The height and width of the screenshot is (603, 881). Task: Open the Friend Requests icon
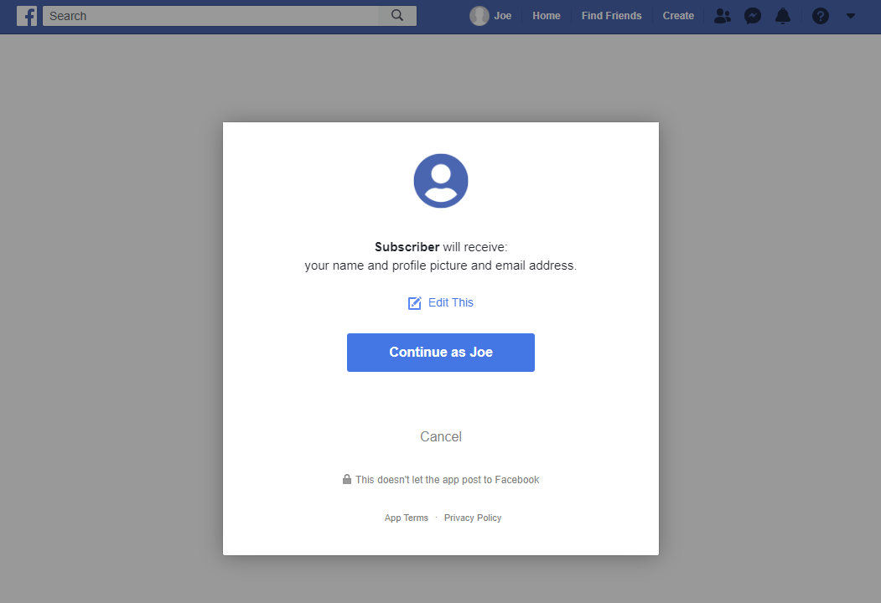pyautogui.click(x=722, y=16)
